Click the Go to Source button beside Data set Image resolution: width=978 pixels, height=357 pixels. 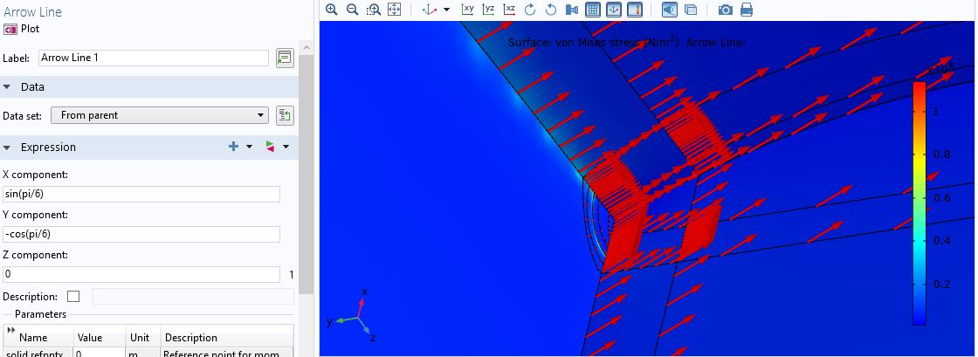tap(284, 115)
